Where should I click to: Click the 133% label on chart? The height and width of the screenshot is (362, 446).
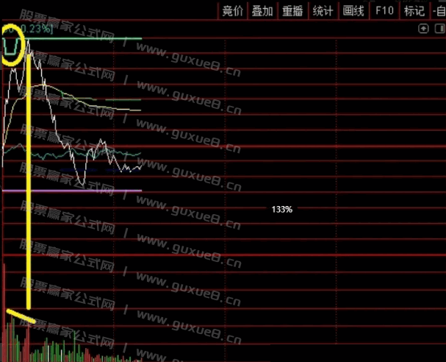(281, 210)
